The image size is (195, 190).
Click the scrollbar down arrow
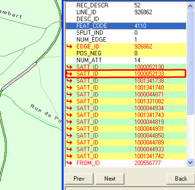[x=190, y=163]
